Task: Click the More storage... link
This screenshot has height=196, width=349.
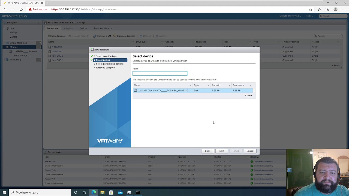Action: (x=21, y=55)
